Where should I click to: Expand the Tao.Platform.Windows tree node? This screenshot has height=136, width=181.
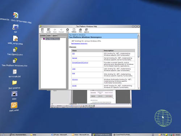click(42, 39)
